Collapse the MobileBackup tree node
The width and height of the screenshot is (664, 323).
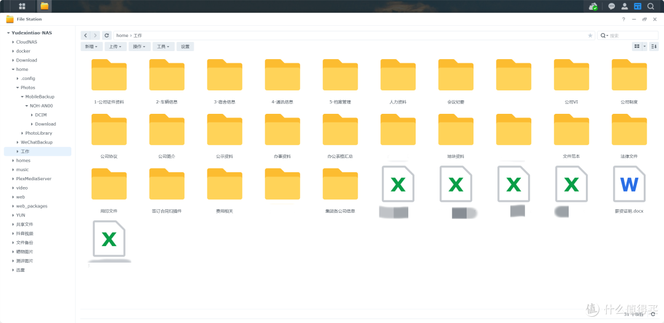(x=22, y=97)
